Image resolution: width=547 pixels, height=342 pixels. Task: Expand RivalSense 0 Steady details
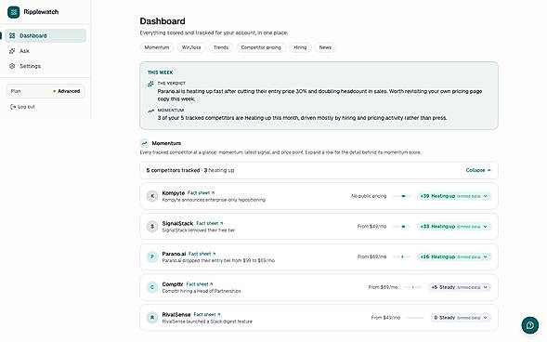(461, 318)
